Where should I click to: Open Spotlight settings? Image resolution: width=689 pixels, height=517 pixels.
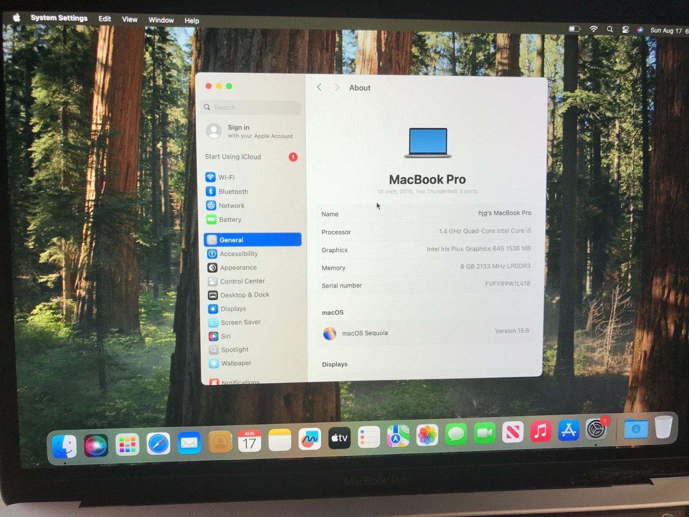235,349
